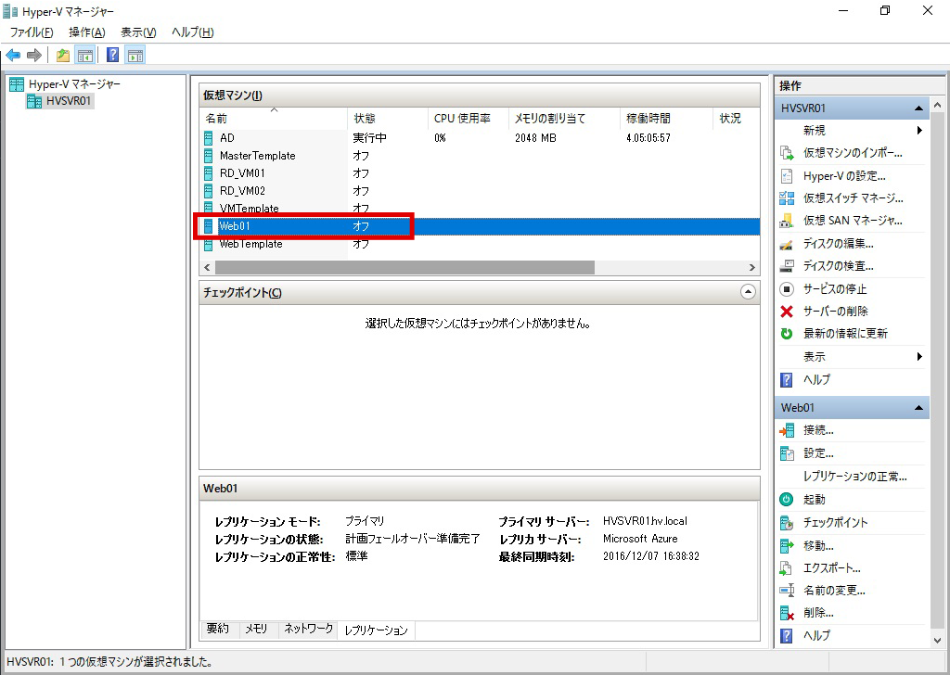Click the Web01 section ヘルプ action
The height and width of the screenshot is (675, 950).
816,636
